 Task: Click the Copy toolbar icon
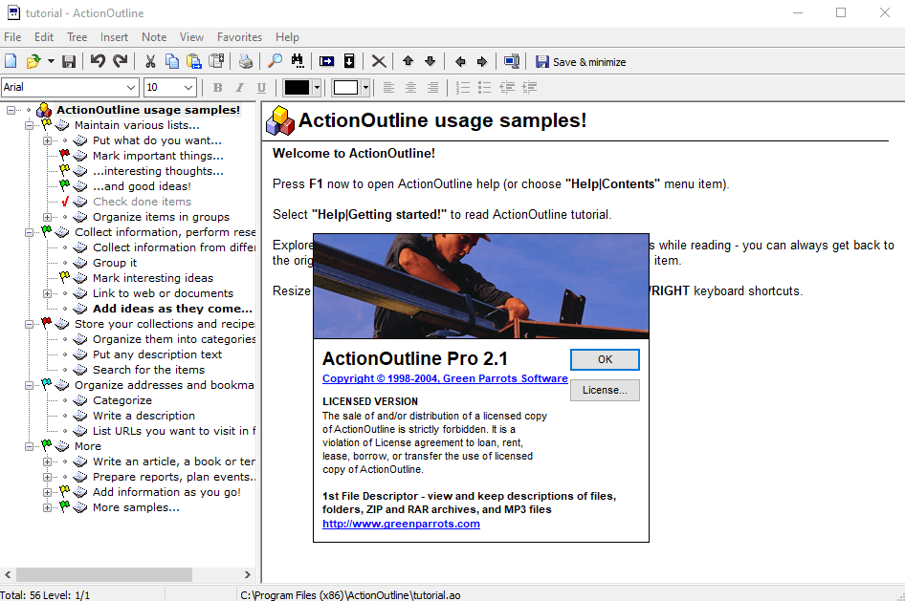click(172, 61)
